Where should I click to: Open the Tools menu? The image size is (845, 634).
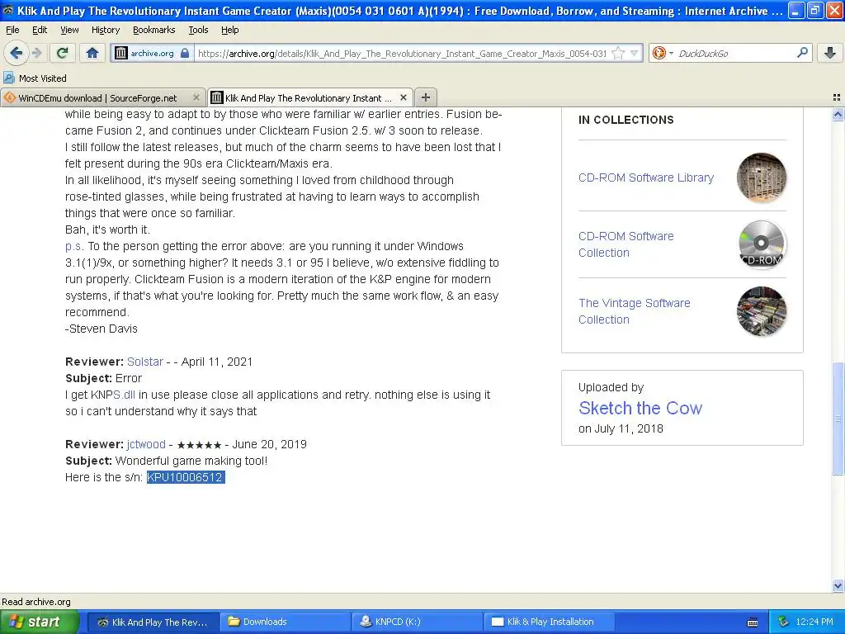pos(198,31)
